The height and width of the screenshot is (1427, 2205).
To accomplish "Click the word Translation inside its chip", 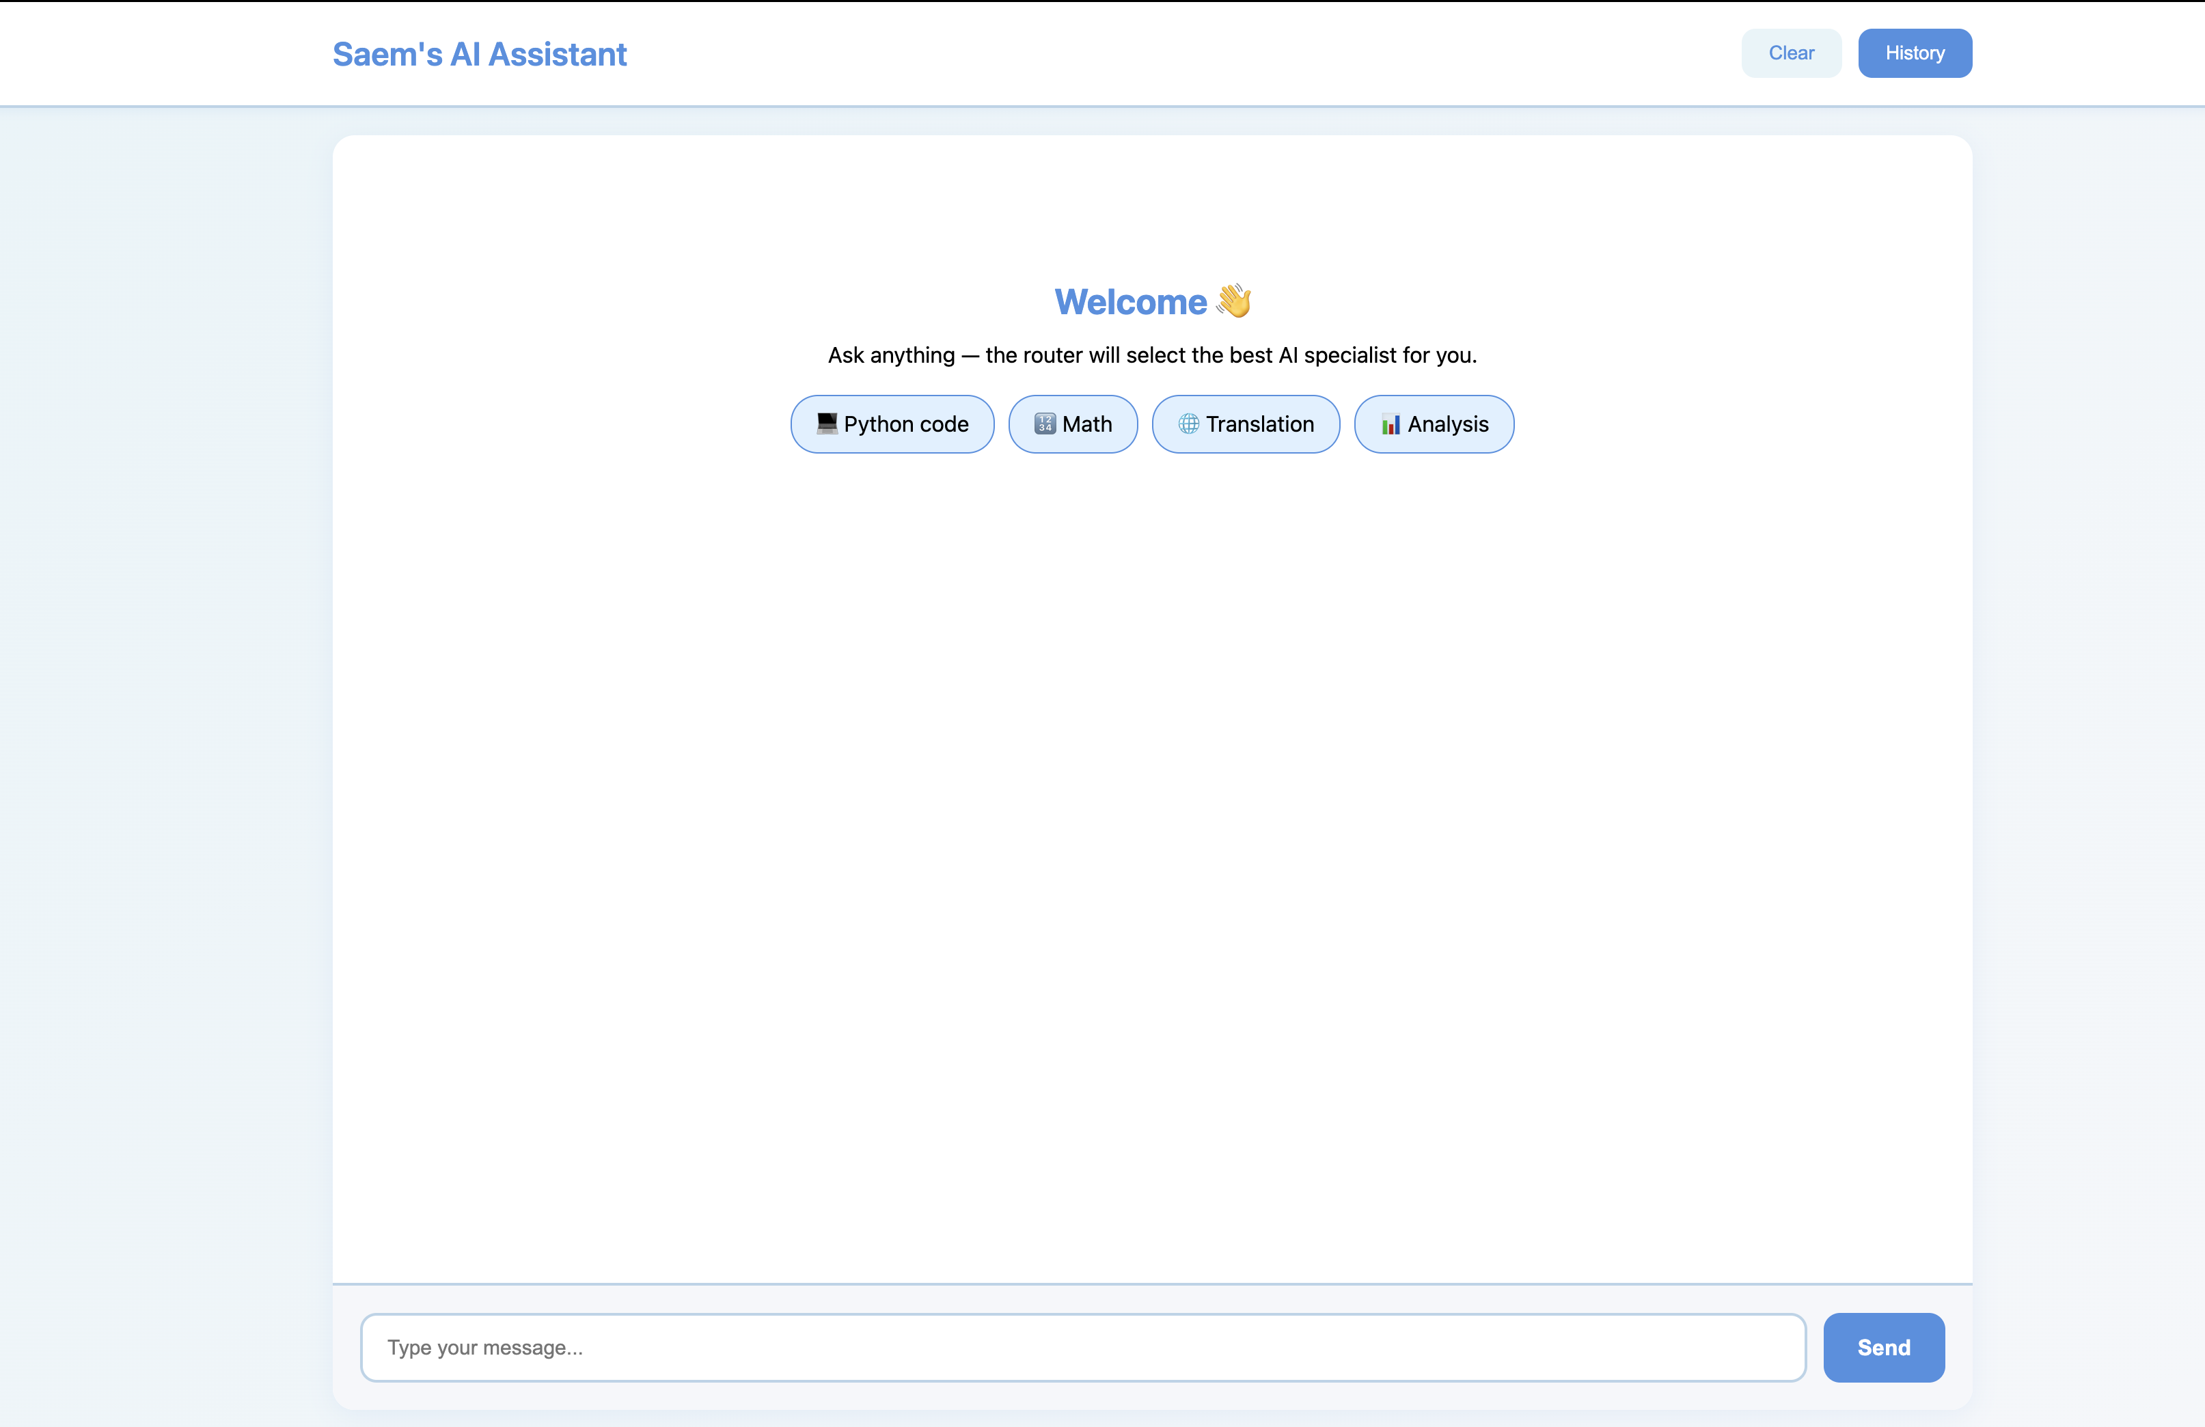I will tap(1259, 424).
